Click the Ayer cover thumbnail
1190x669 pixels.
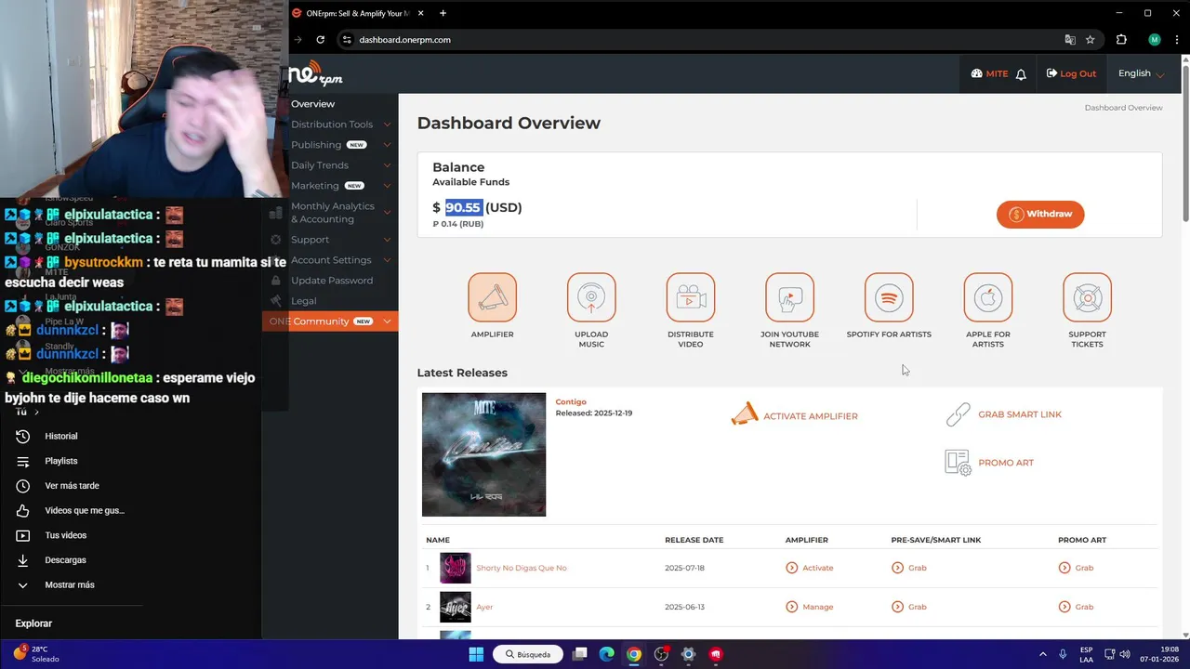pyautogui.click(x=456, y=607)
